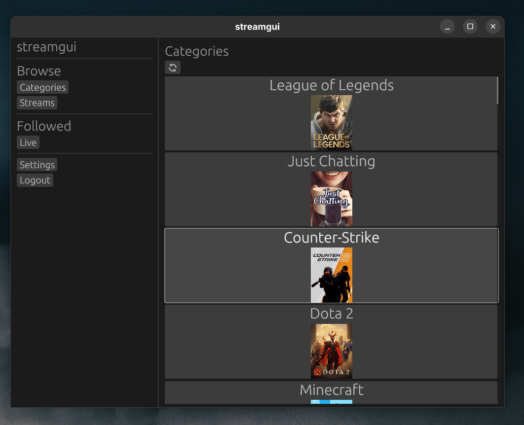Show followed Live channels
This screenshot has height=425, width=524.
[x=28, y=142]
